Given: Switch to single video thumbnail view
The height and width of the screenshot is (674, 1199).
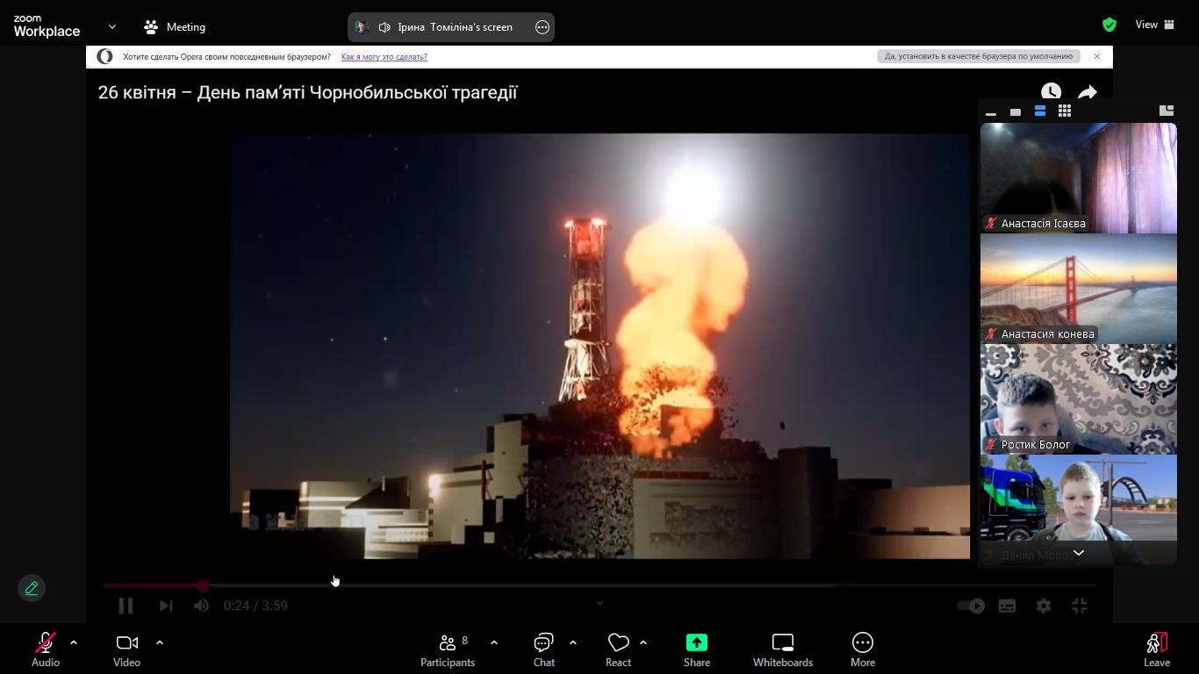Looking at the screenshot, I should [1016, 111].
